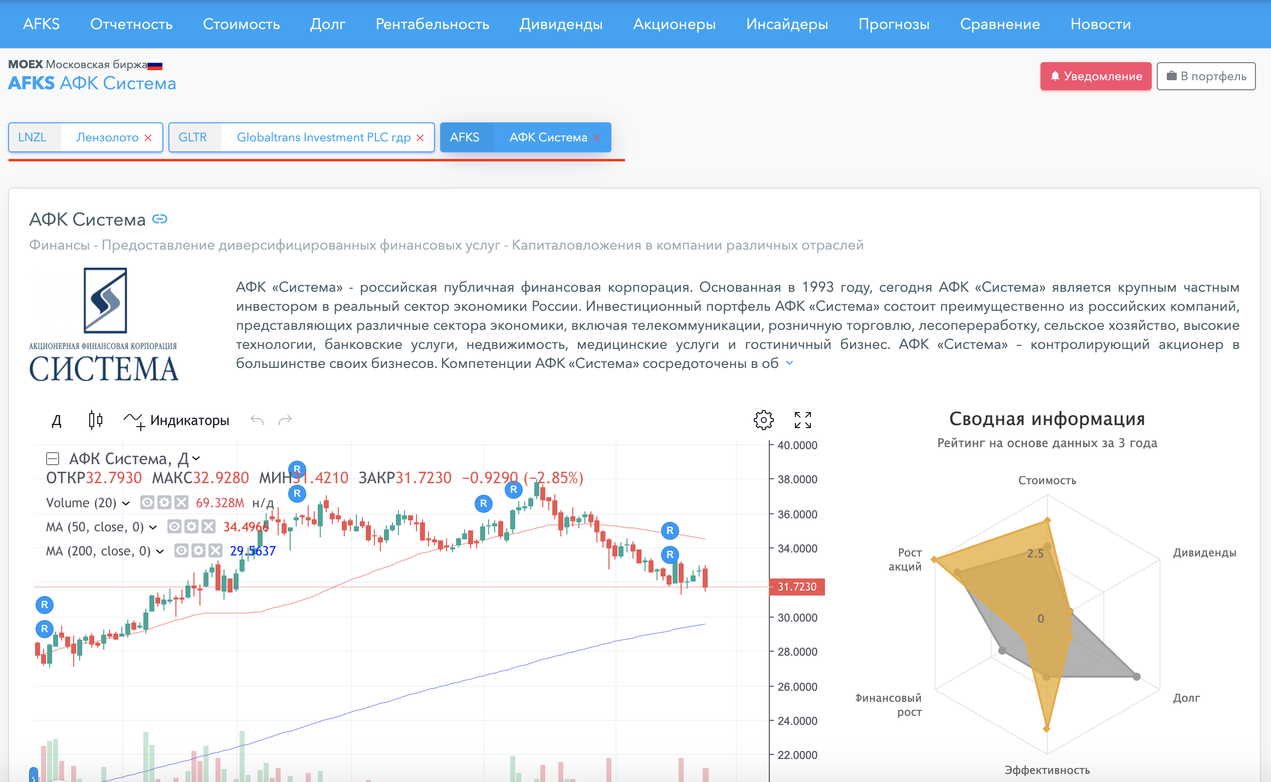This screenshot has height=782, width=1271.
Task: Open the Дивиденды navigation menu item
Action: (x=561, y=24)
